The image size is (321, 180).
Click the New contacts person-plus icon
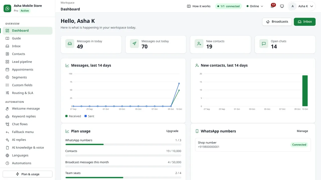click(199, 43)
